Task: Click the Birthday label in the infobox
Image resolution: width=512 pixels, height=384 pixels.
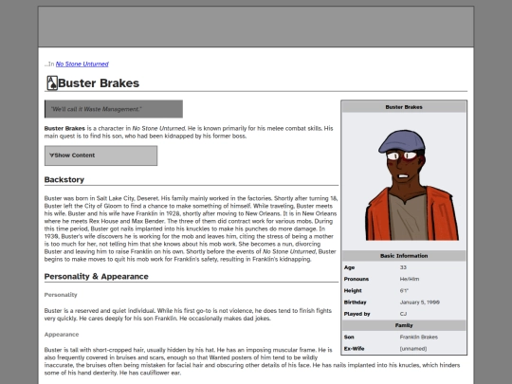Action: tap(355, 302)
